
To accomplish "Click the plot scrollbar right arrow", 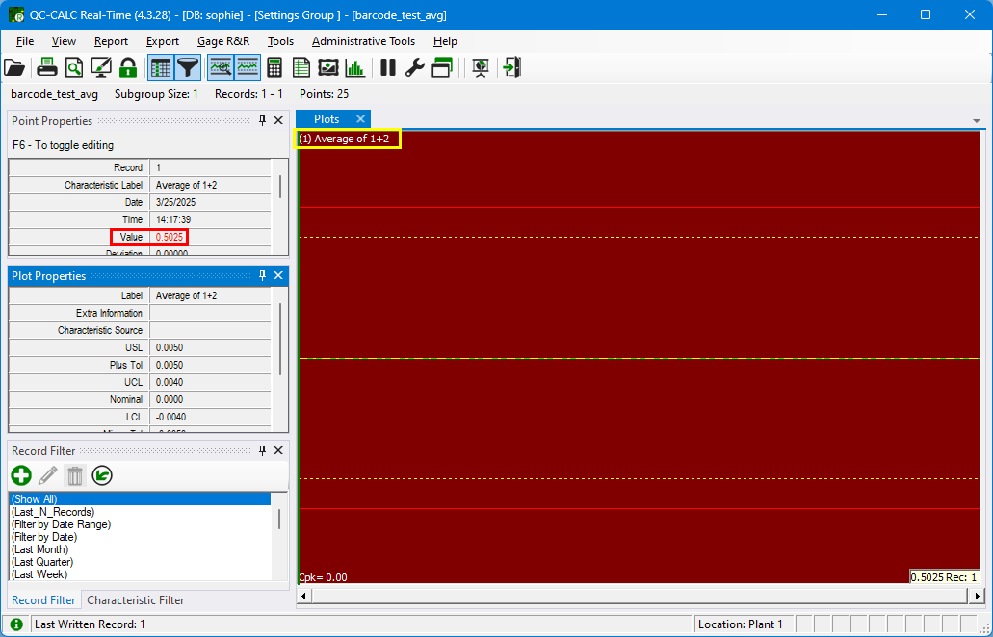I will [978, 596].
